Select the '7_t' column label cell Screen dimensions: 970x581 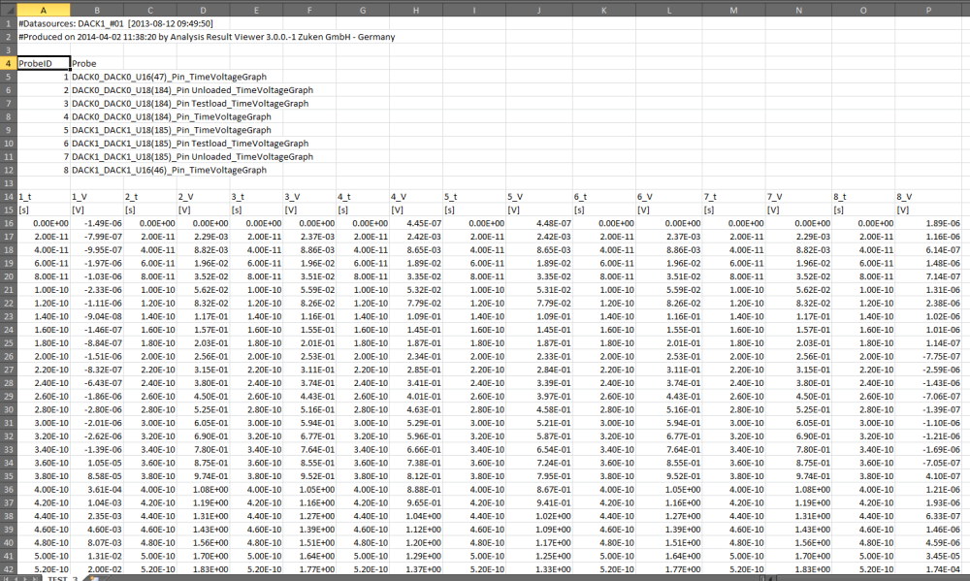[733, 197]
